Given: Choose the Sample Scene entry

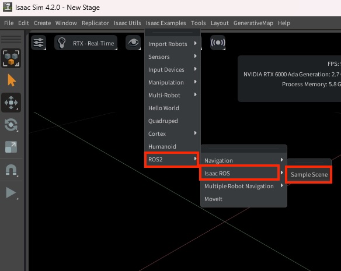Looking at the screenshot, I should (x=309, y=174).
